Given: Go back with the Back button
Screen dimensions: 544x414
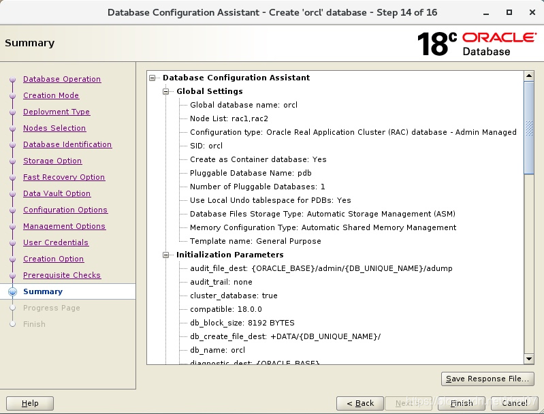Looking at the screenshot, I should (360, 403).
